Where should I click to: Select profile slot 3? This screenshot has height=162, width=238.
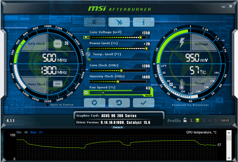point(204,121)
